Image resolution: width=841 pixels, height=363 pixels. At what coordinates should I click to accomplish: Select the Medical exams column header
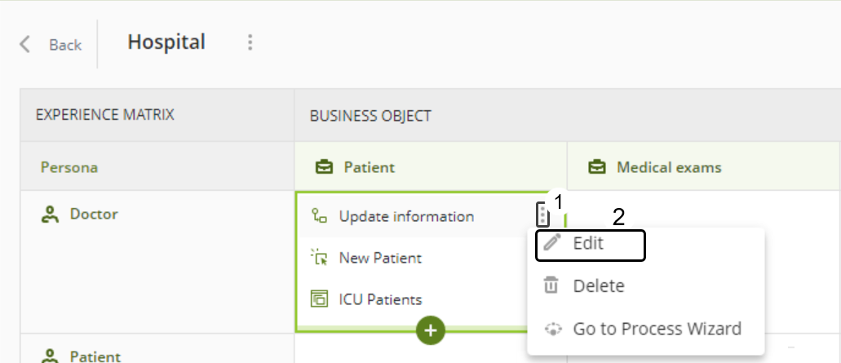click(x=669, y=167)
